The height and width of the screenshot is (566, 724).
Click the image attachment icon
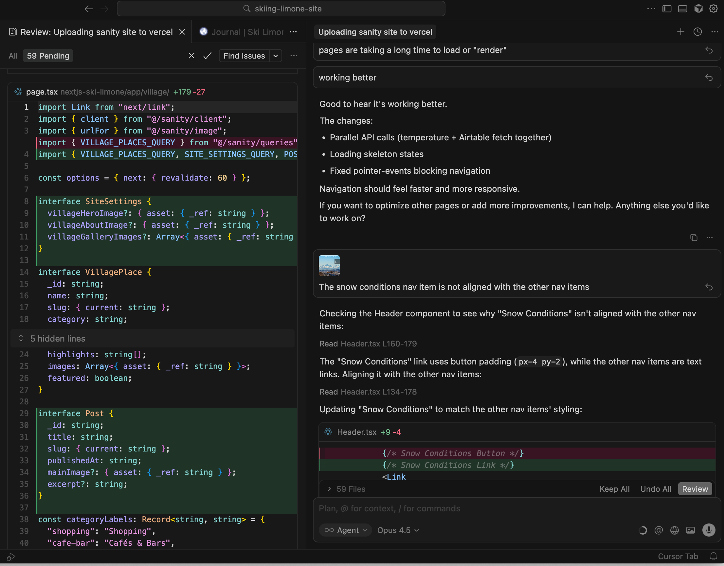690,530
